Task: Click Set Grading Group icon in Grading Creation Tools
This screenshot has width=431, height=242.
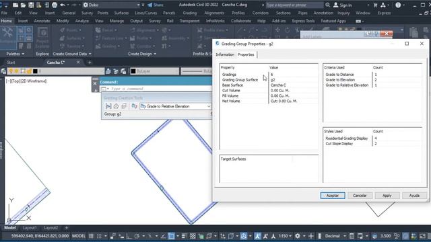Action: (x=108, y=106)
